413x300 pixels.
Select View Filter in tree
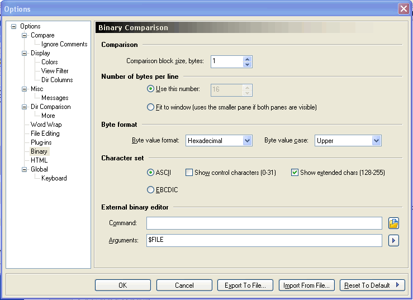(x=55, y=71)
